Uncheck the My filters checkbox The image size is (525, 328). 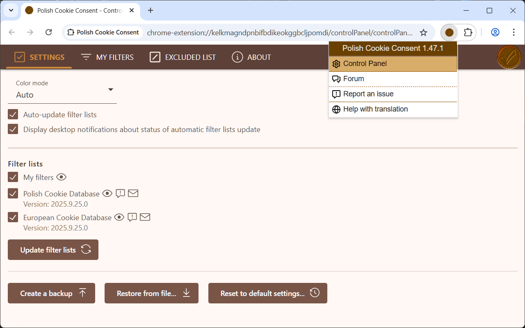coord(13,177)
